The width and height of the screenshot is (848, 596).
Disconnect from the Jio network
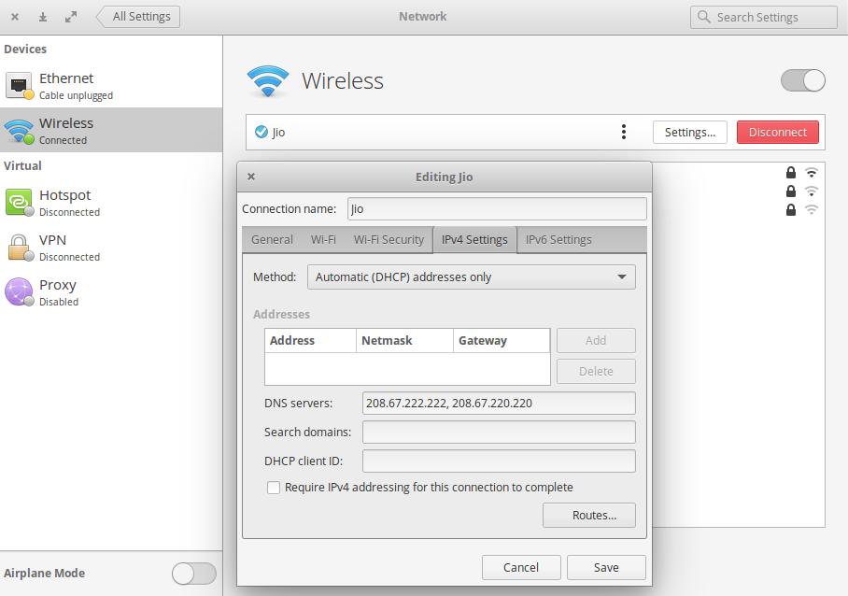click(778, 132)
